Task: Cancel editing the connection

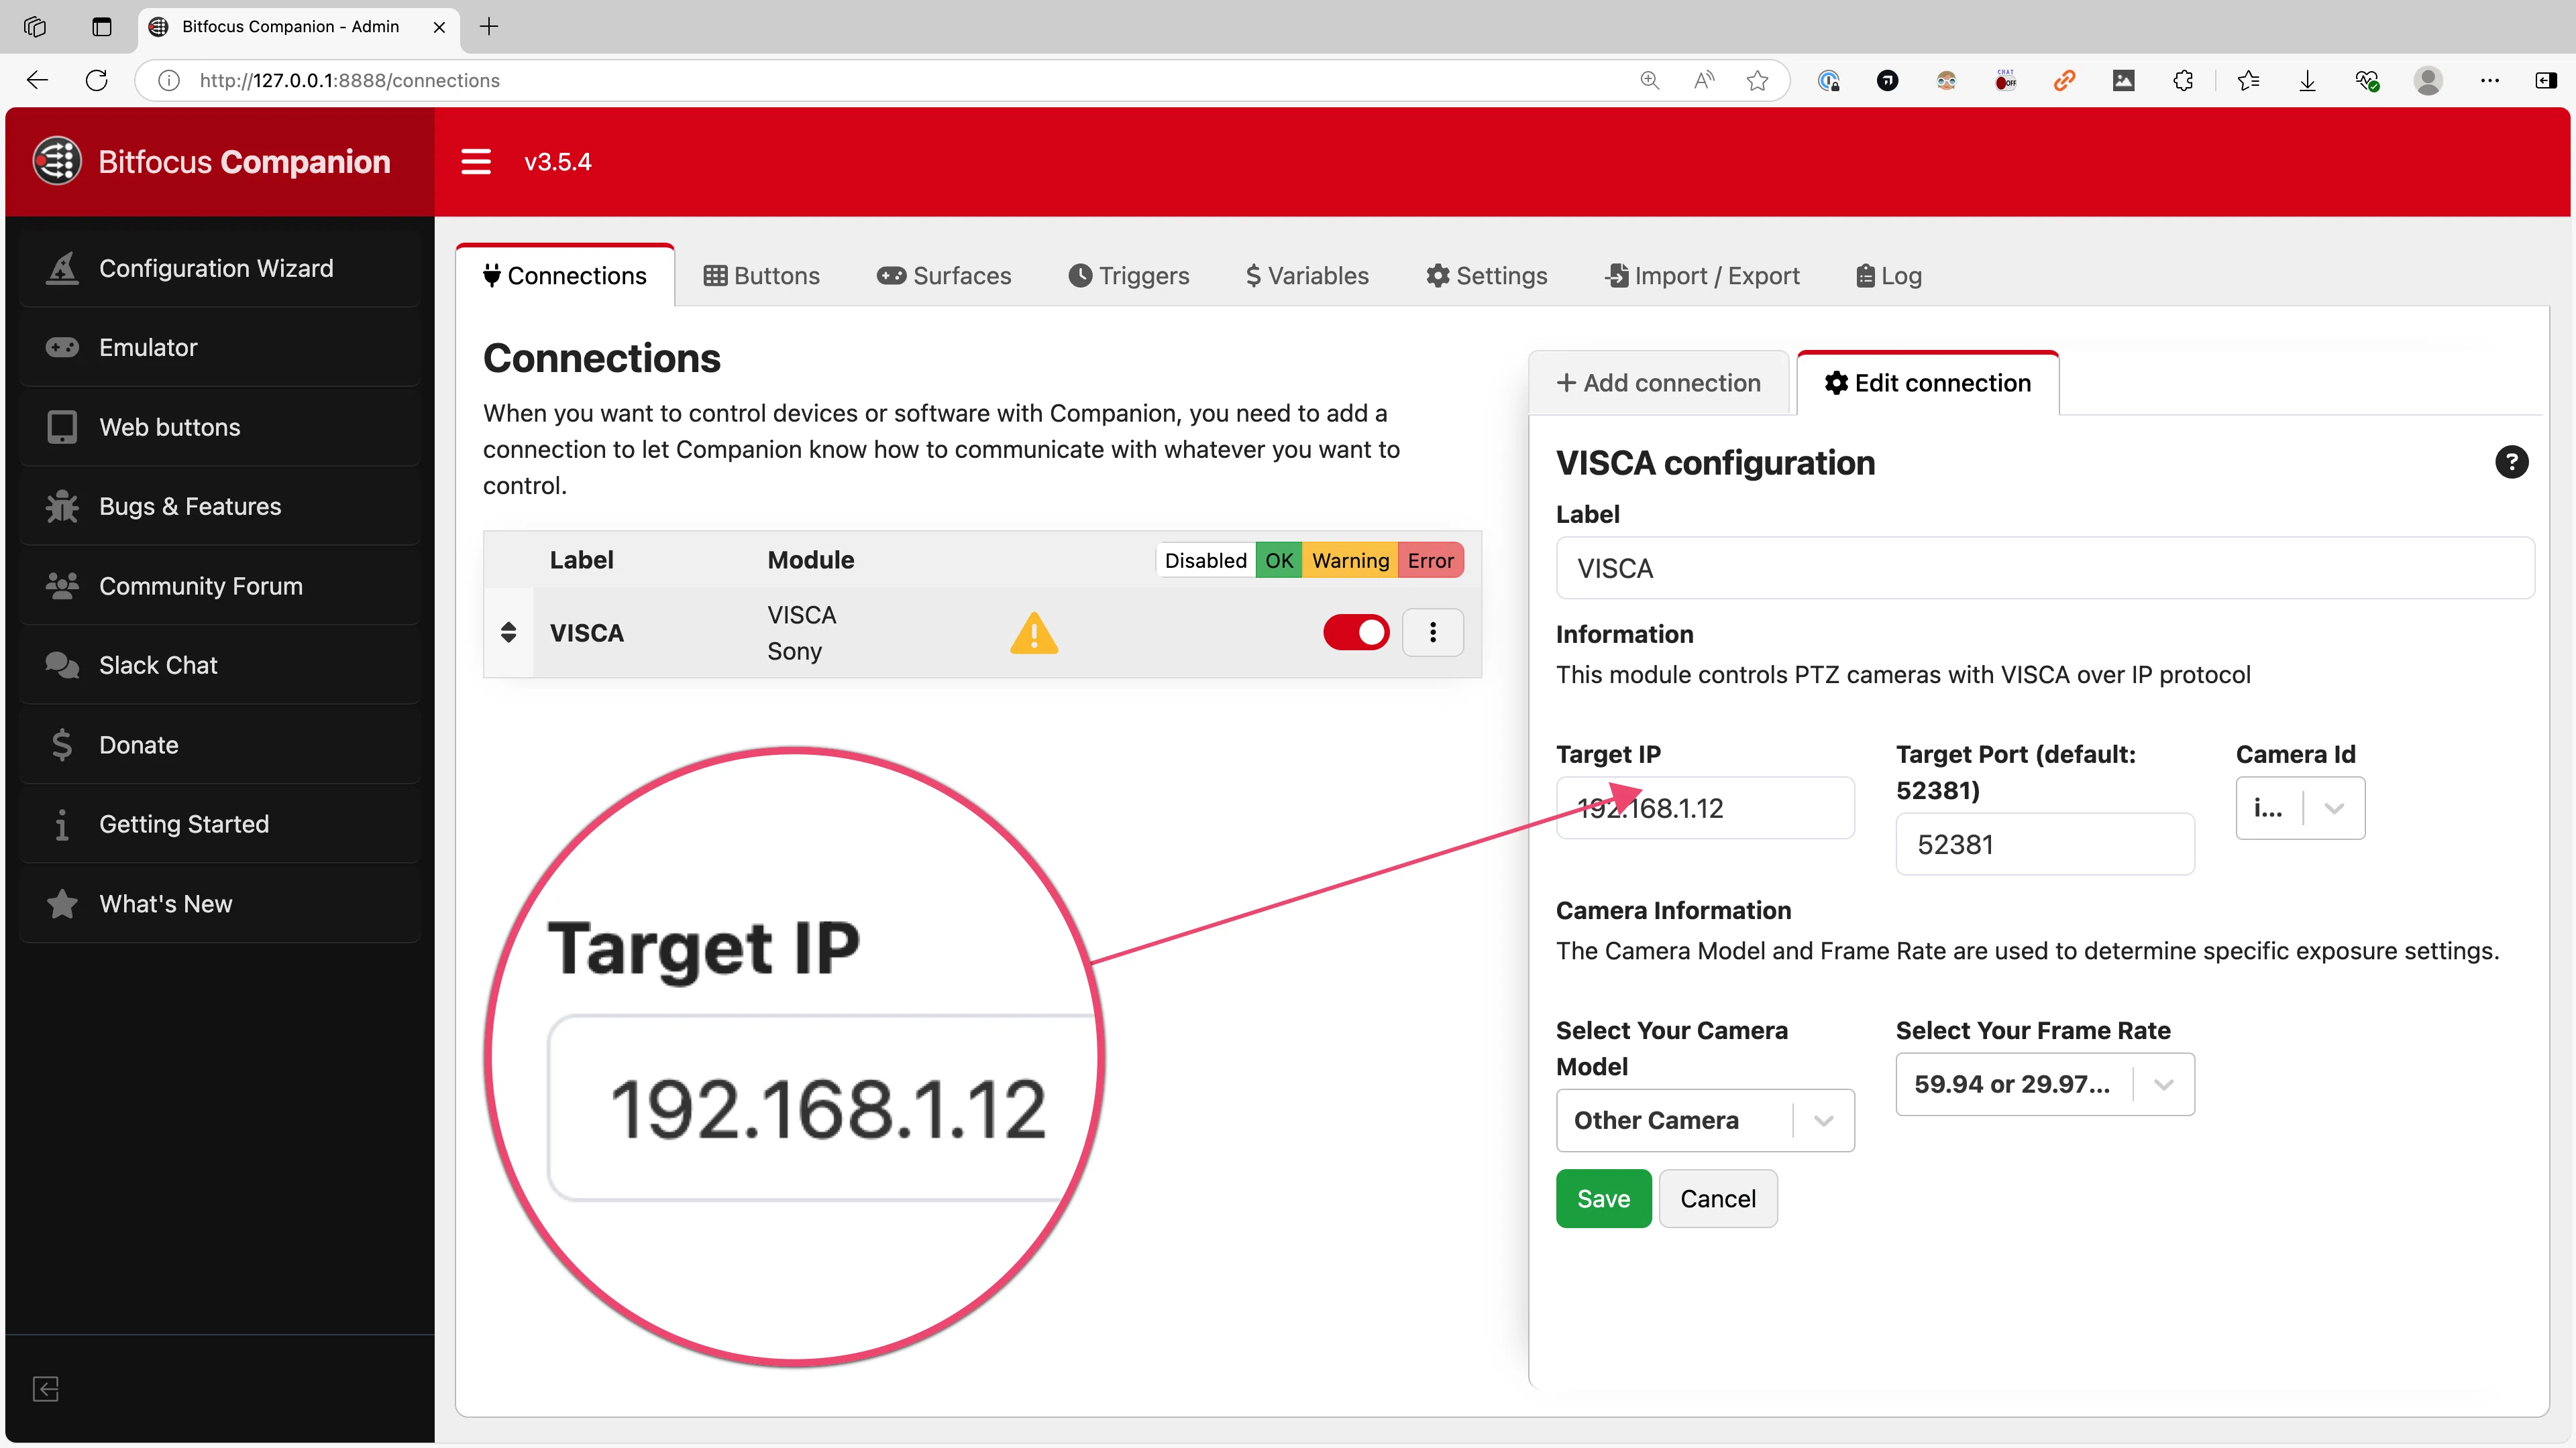Action: coord(1718,1198)
